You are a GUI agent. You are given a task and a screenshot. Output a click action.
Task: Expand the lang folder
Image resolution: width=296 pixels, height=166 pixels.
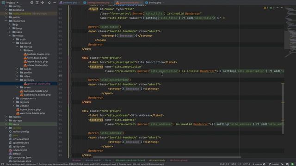[x=10, y=28]
